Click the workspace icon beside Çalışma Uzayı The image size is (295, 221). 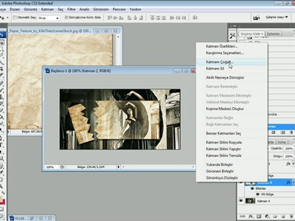[256, 17]
